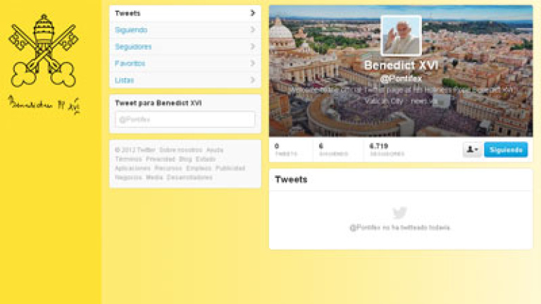The image size is (541, 304).
Task: Expand the Favoritos chevron arrow
Action: point(252,64)
